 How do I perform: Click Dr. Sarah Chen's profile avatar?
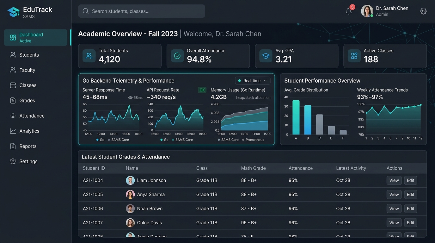click(367, 11)
